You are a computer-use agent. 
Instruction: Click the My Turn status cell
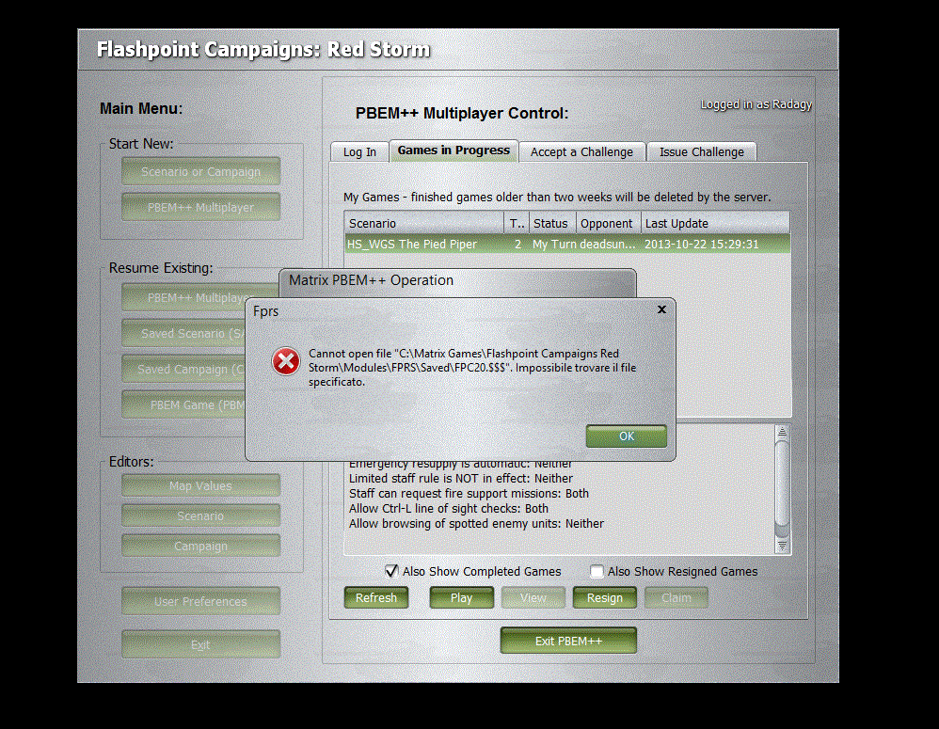(x=554, y=245)
